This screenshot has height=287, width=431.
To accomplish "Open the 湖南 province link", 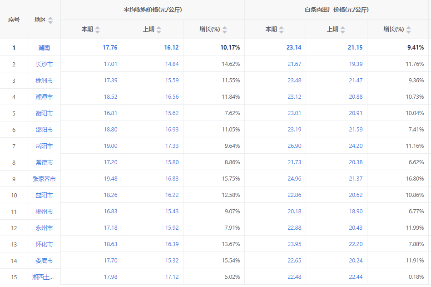I will tap(44, 48).
